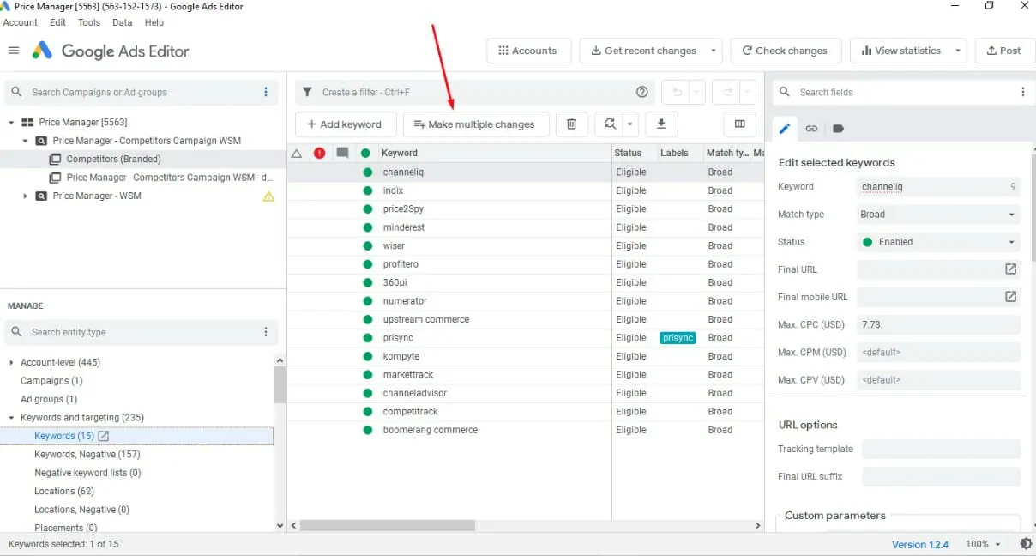Open the redo history dropdown arrow
The image size is (1036, 556).
[x=748, y=92]
